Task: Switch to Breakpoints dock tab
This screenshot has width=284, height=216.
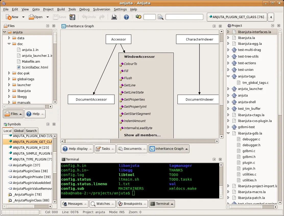Action: [x=132, y=204]
